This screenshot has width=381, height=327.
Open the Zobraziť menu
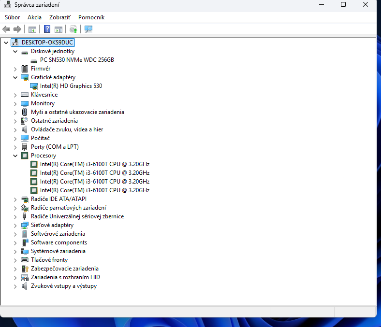coord(59,17)
